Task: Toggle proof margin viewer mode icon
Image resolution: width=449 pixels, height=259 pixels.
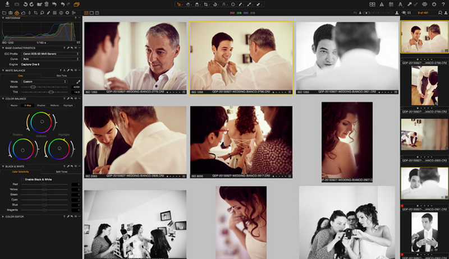Action: point(97,13)
